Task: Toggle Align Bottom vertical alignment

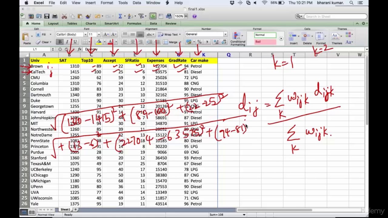Action: coord(140,35)
